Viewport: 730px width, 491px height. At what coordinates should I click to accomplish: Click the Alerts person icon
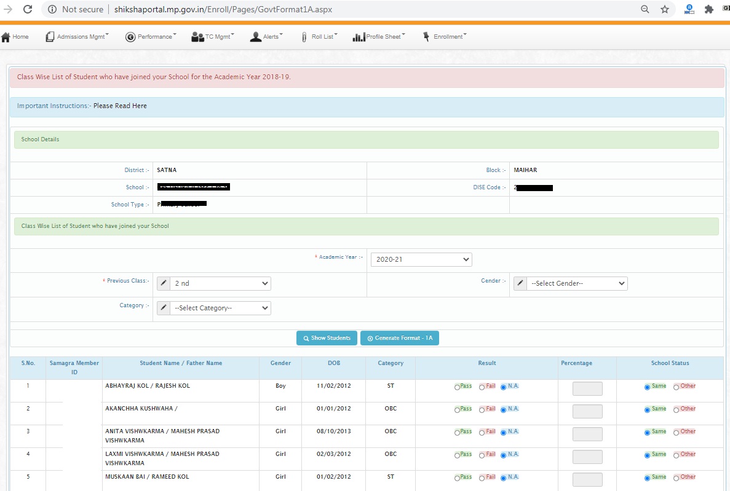click(256, 37)
